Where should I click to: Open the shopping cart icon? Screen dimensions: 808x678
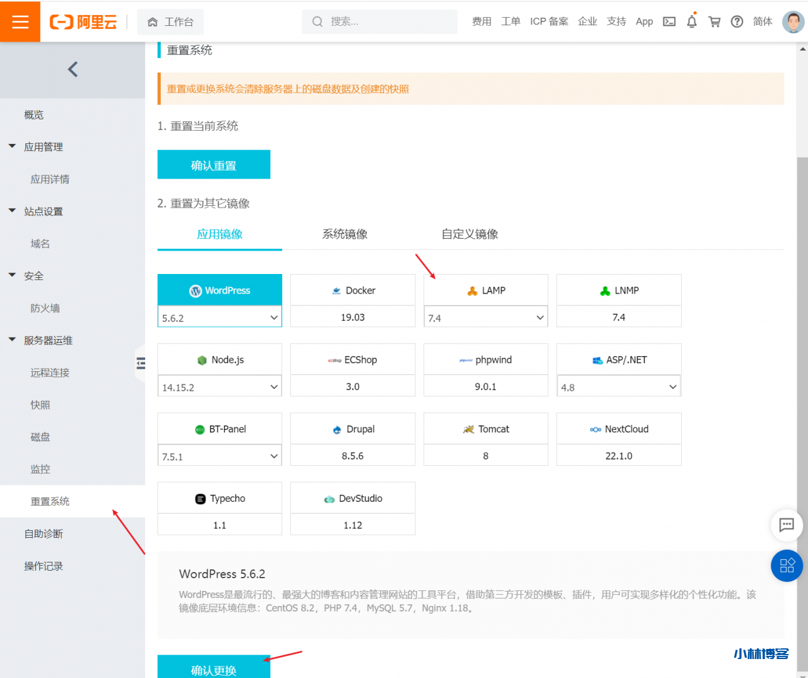(x=715, y=21)
